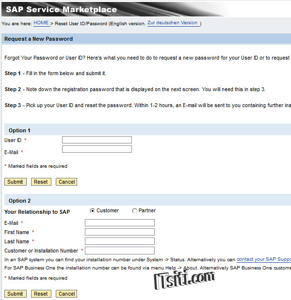This screenshot has height=300, width=291.
Task: Submit the Option 1 form
Action: tap(16, 182)
